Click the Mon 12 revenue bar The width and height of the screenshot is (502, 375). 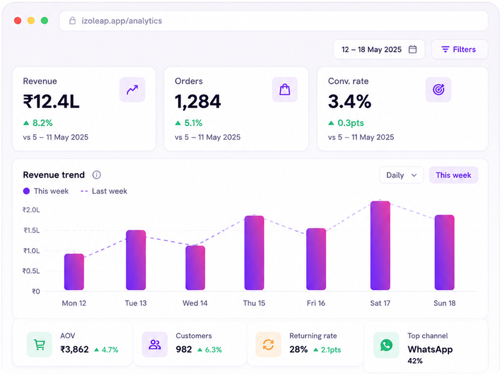(74, 272)
